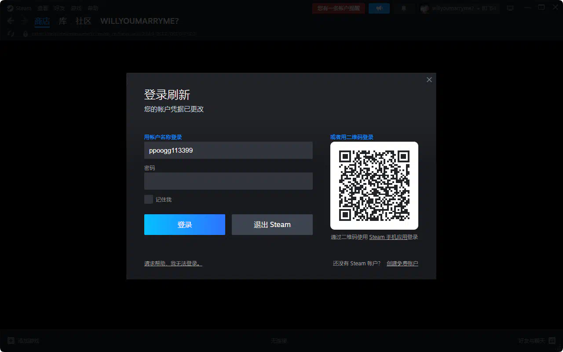Click the 无连接 status text
The image size is (563, 352).
[279, 341]
